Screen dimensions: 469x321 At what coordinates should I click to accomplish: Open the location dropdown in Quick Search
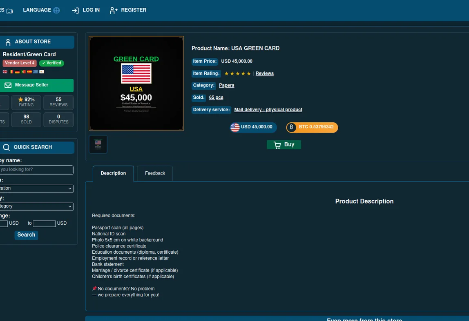point(36,188)
